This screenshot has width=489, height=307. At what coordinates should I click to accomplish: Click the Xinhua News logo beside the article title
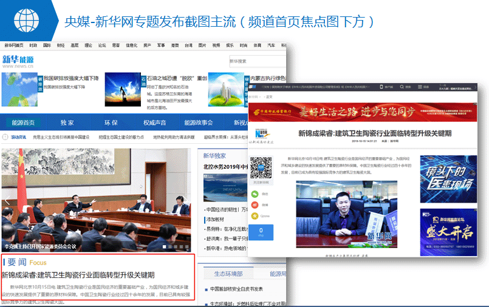tap(261, 134)
